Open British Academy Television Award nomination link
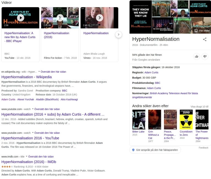Viewport: 211px width, 179px height. click(x=165, y=95)
